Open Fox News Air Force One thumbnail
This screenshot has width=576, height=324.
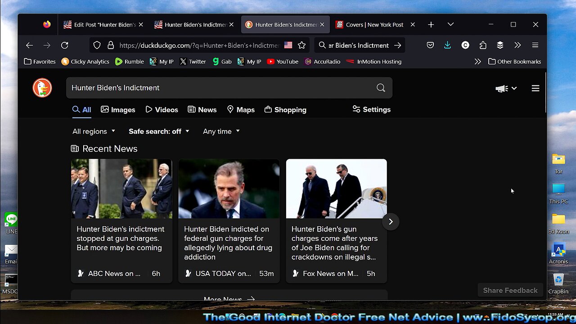click(x=337, y=189)
